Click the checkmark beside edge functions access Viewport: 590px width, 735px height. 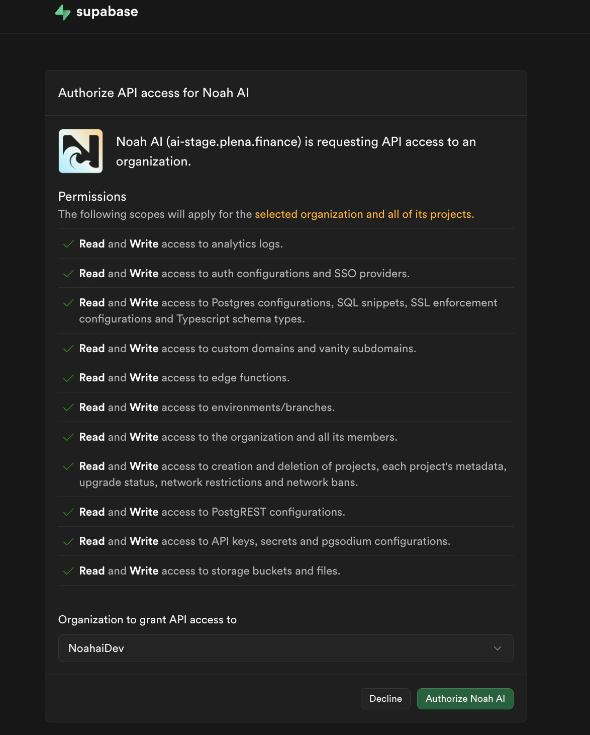coord(68,377)
